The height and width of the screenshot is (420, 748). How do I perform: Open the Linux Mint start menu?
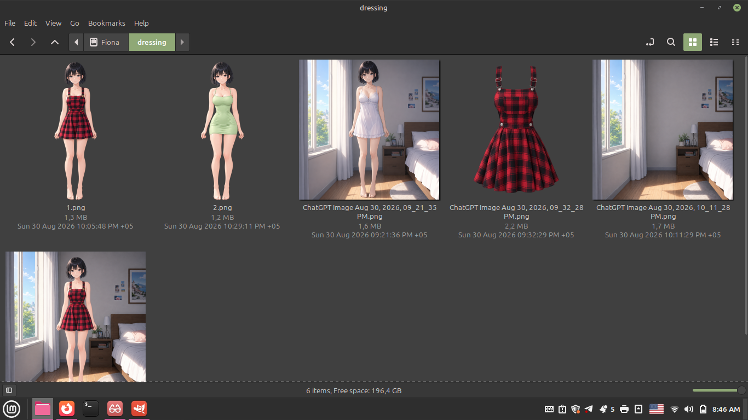(x=11, y=409)
